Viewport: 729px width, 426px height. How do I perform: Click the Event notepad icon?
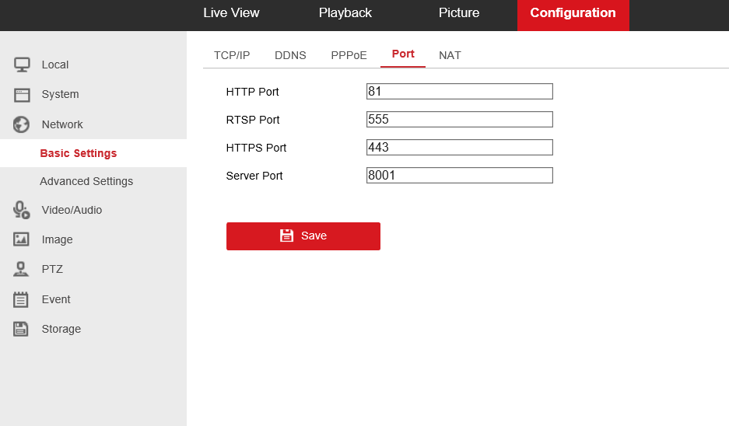click(x=22, y=299)
